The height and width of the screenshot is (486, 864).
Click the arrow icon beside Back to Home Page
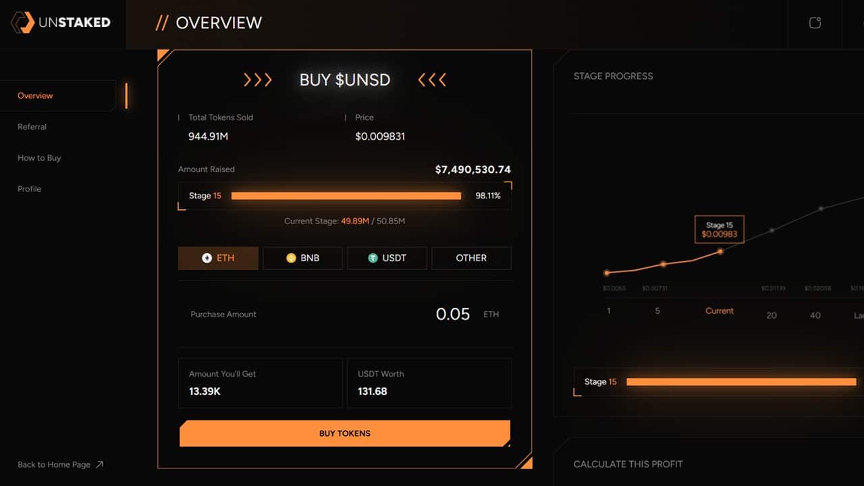point(99,464)
